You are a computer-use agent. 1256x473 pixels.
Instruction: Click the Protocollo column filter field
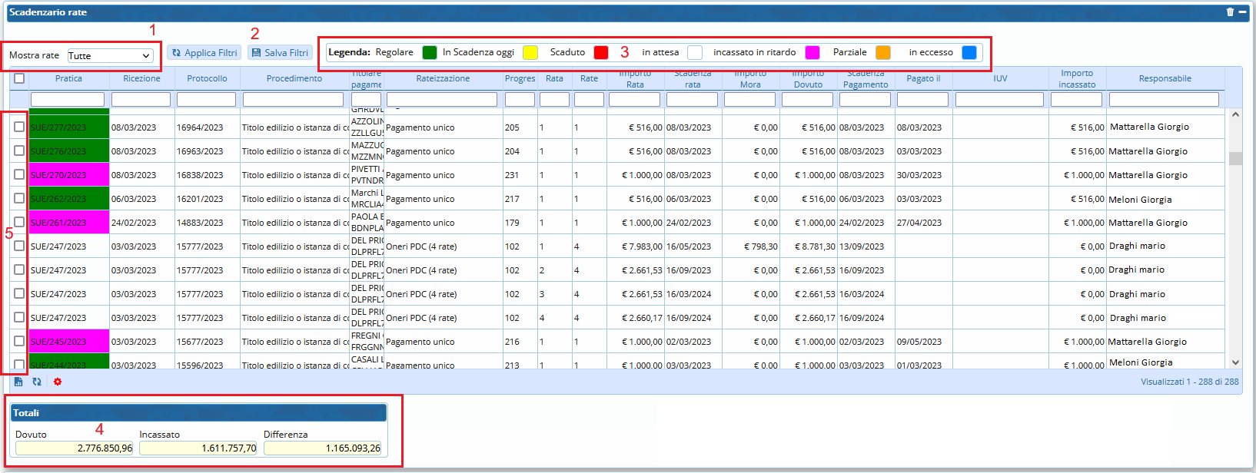click(206, 100)
